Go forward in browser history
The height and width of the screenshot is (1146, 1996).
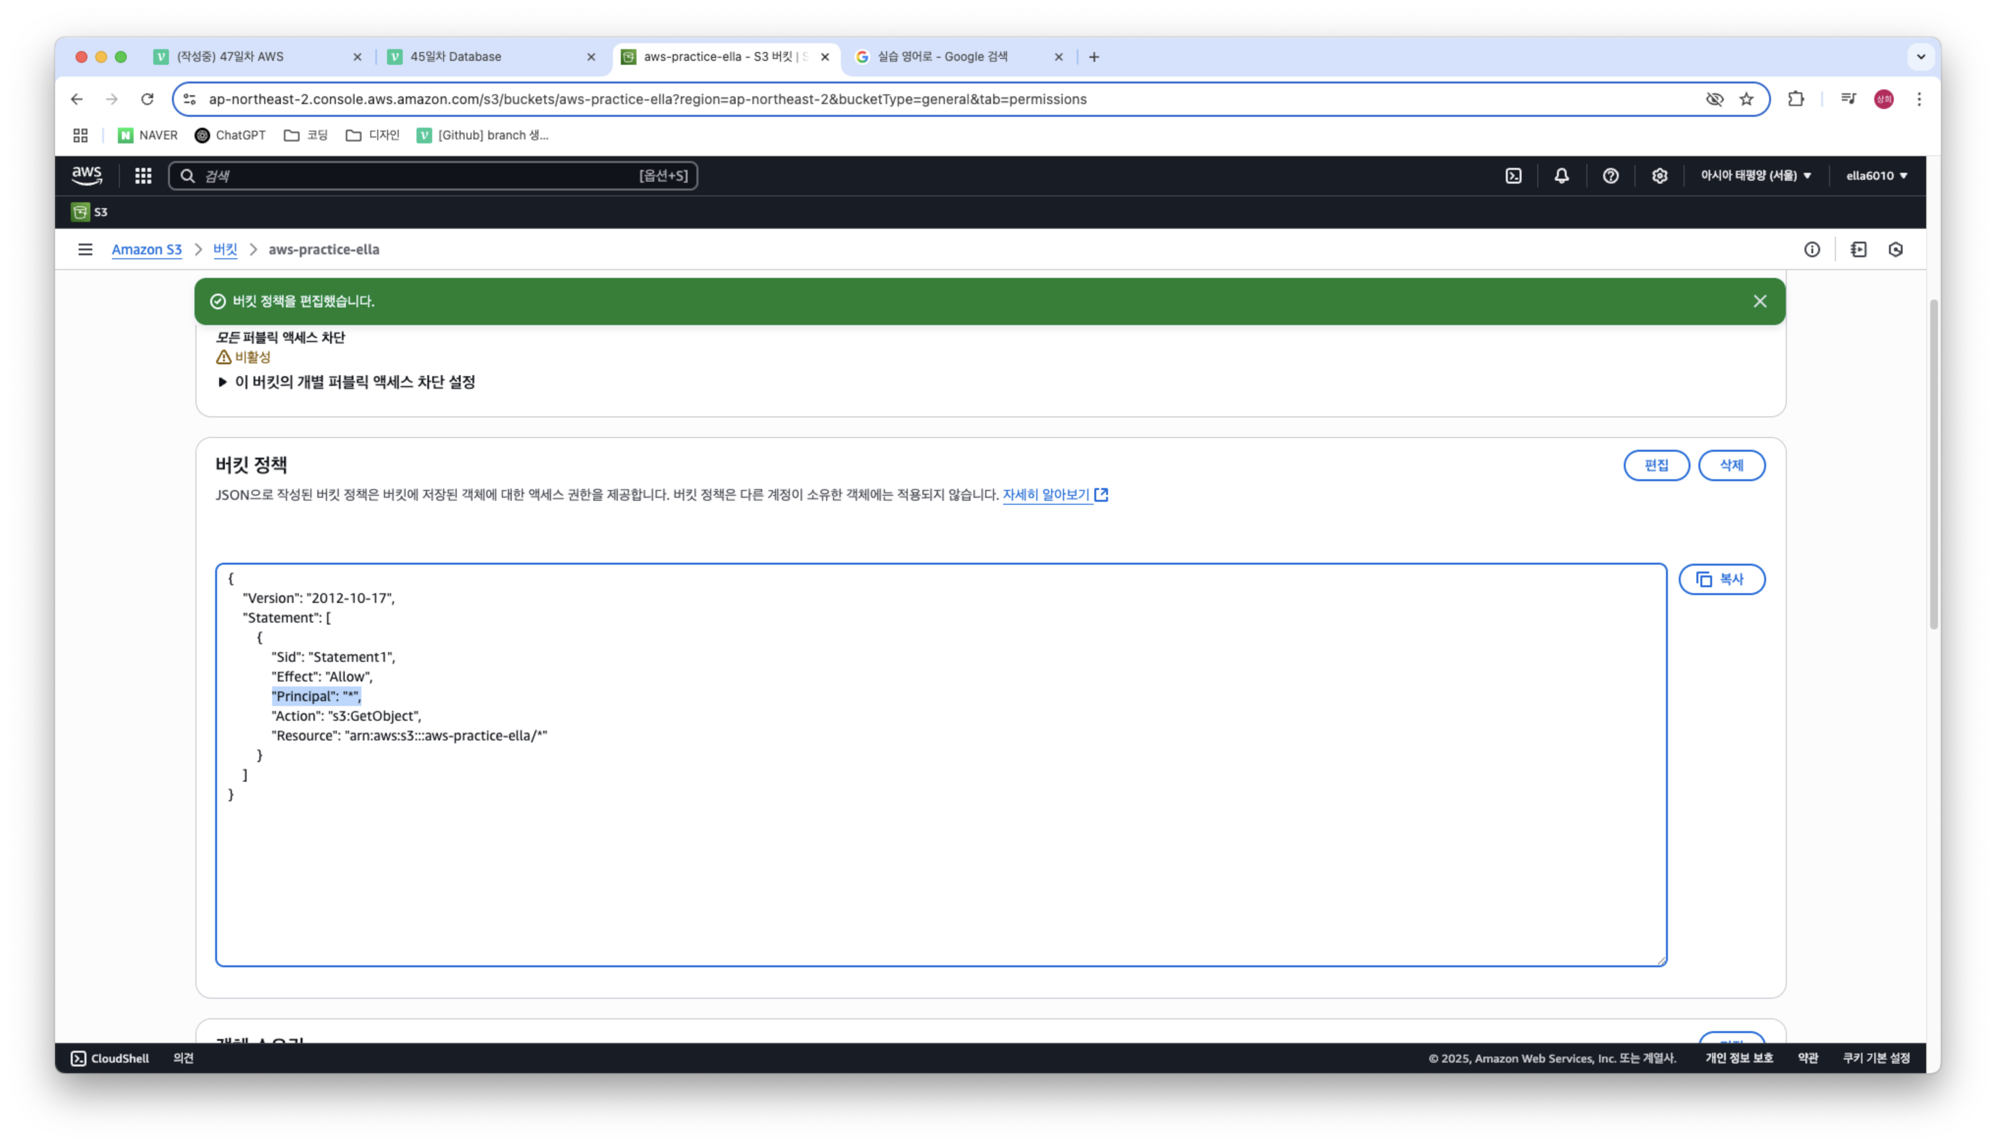tap(112, 99)
